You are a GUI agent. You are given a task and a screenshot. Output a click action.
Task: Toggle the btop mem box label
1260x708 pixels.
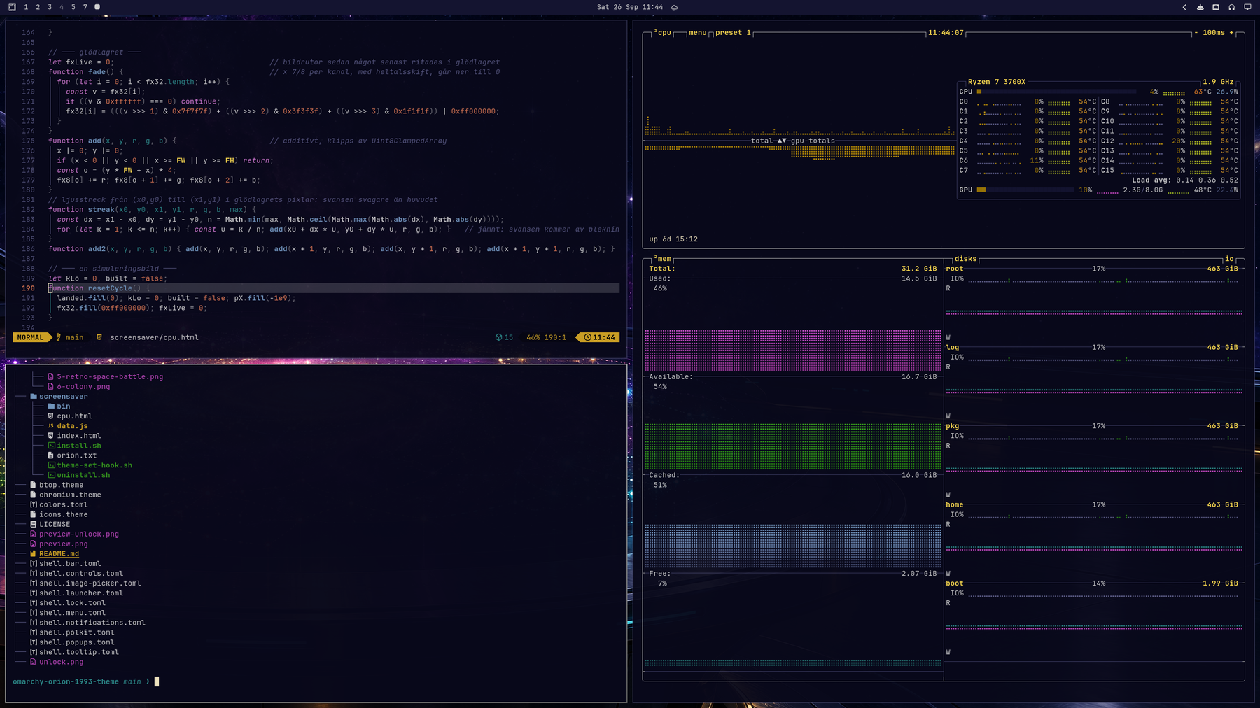[x=663, y=259]
